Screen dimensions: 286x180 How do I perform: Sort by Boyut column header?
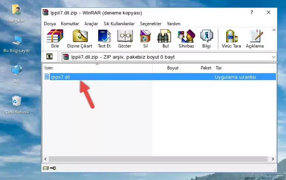coord(166,68)
